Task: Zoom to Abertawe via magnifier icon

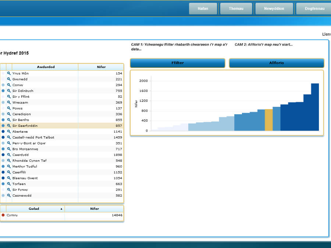Action: click(x=9, y=132)
